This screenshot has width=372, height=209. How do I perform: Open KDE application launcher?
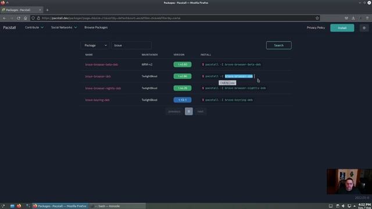3,206
